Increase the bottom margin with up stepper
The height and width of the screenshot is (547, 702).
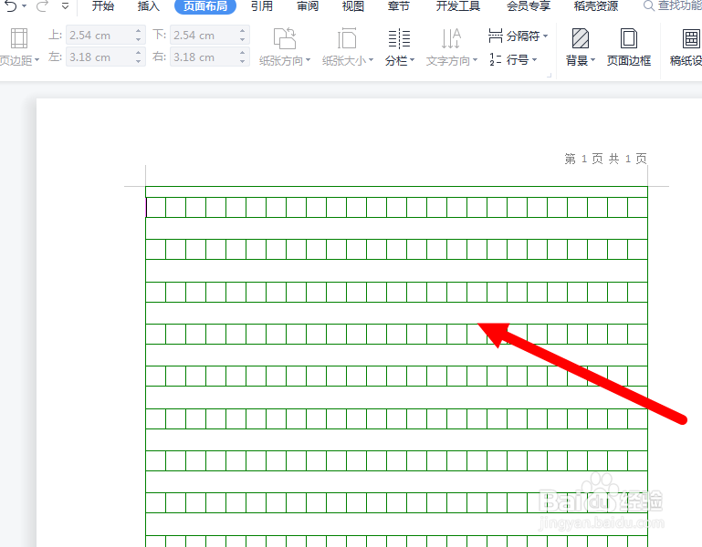(242, 31)
